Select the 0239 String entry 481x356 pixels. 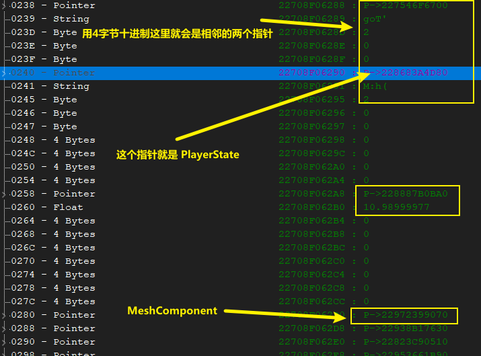coord(50,19)
